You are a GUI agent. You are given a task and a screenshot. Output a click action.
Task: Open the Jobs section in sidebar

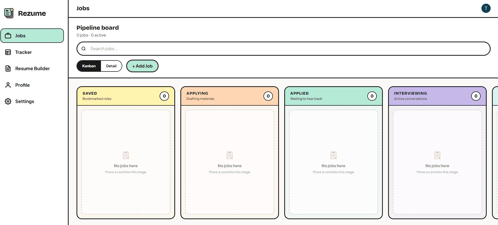click(x=32, y=36)
